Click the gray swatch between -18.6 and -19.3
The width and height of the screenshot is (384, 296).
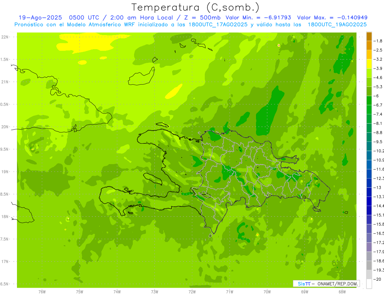pyautogui.click(x=369, y=265)
